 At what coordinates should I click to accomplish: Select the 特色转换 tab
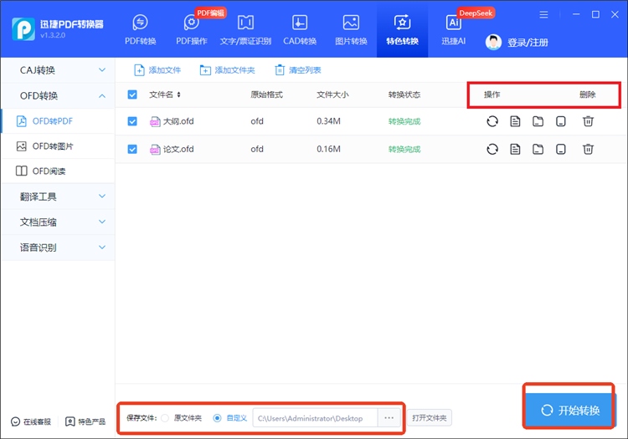coord(402,30)
